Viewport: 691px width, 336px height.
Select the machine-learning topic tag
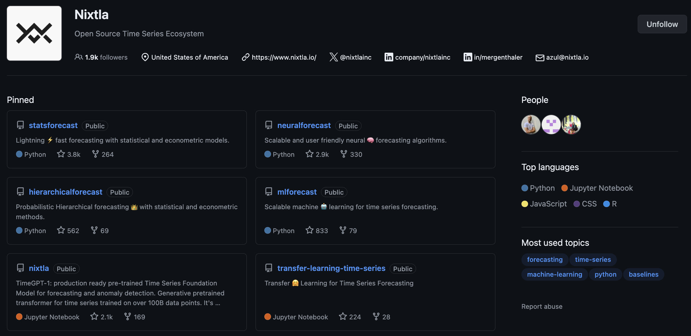point(554,274)
